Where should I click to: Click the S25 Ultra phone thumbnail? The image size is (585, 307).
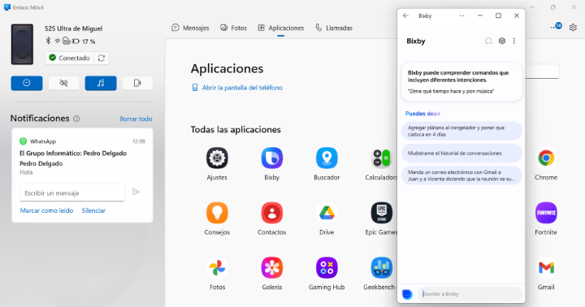(22, 44)
